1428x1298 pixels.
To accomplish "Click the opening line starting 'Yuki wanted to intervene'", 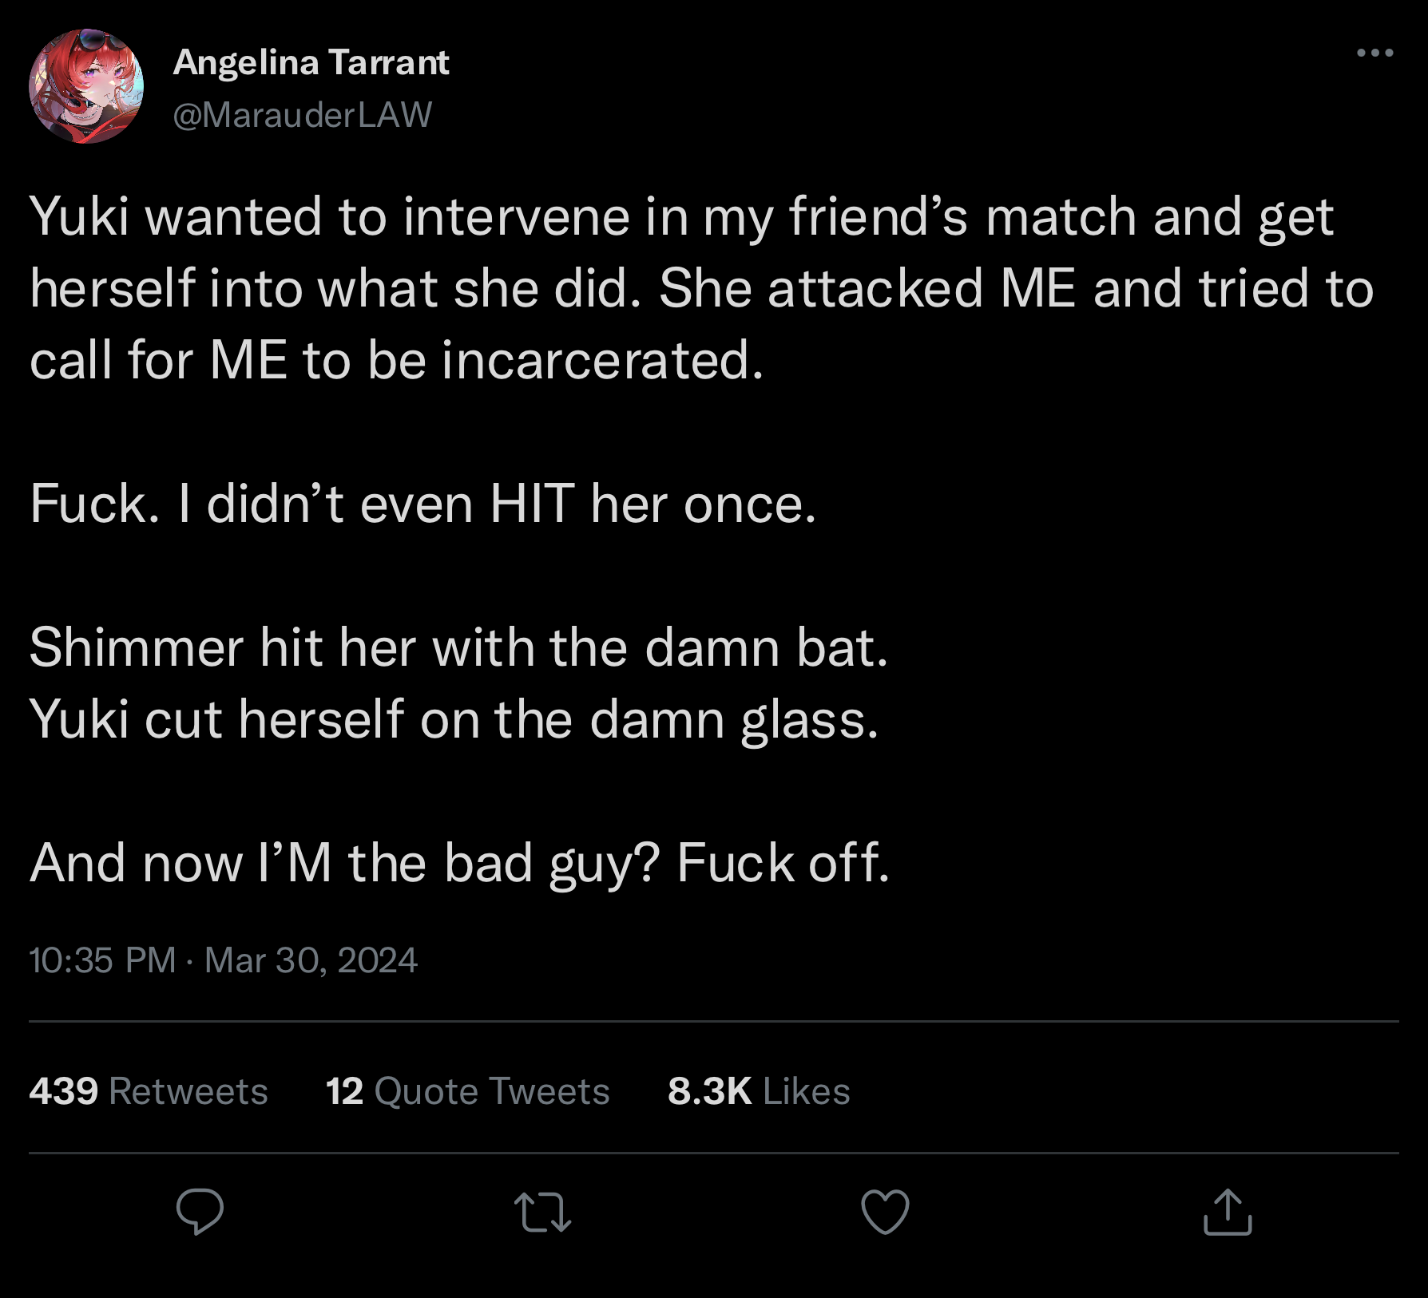I will click(681, 216).
